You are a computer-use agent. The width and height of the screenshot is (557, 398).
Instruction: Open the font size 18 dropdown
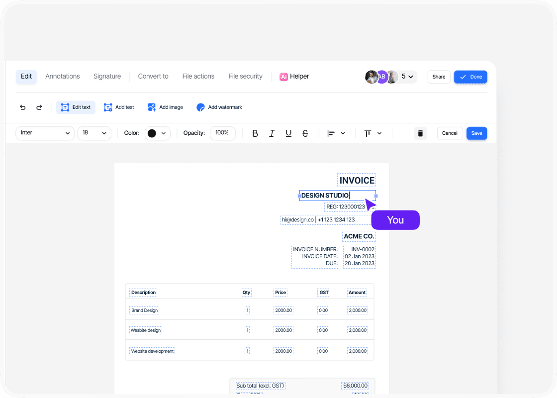point(94,133)
